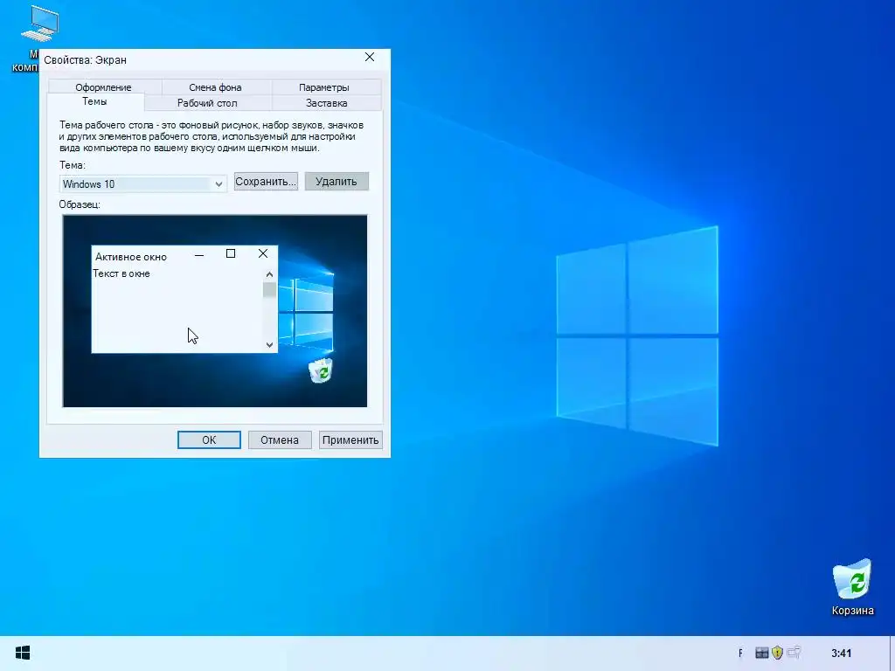Click sample window maximize square in preview
895x671 pixels.
(x=231, y=253)
